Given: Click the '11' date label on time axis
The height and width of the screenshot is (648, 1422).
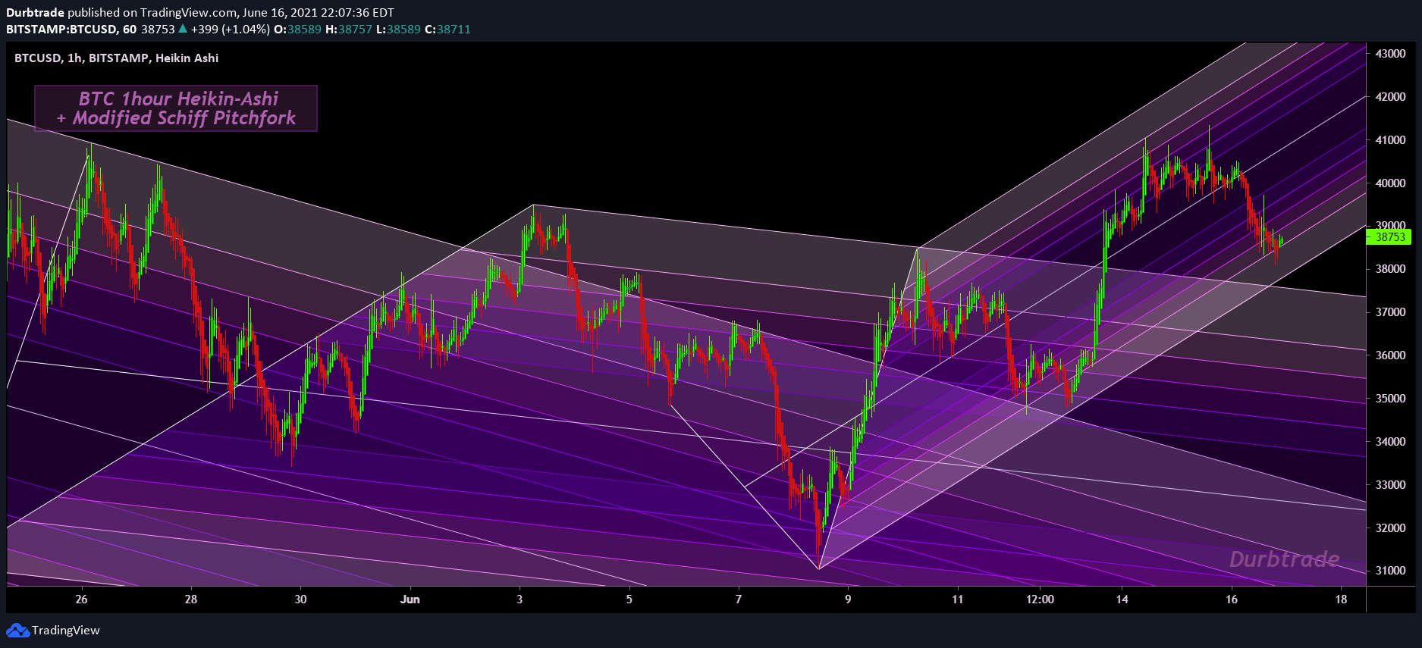Looking at the screenshot, I should 958,599.
